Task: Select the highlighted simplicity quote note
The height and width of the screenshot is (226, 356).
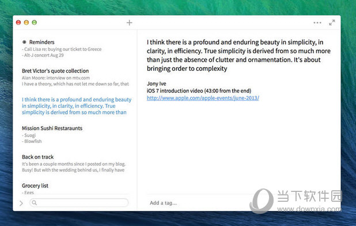Action: click(x=77, y=106)
